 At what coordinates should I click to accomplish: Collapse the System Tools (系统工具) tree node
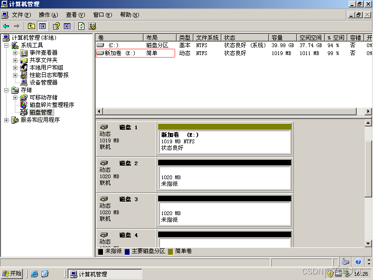pyautogui.click(x=7, y=45)
